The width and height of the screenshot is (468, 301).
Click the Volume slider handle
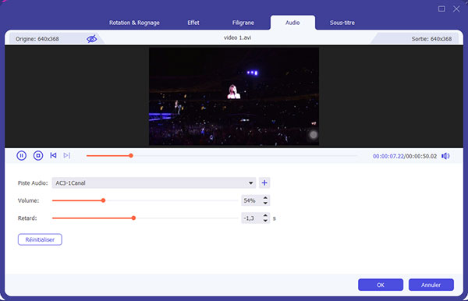[x=103, y=200]
